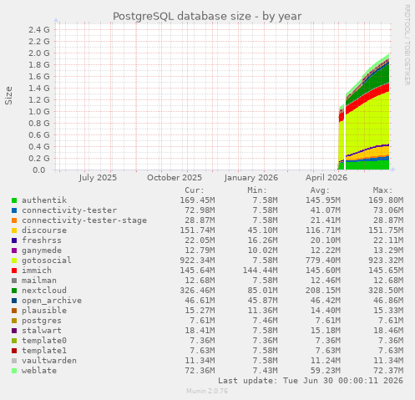Click the template0 green legend swatch

click(14, 341)
